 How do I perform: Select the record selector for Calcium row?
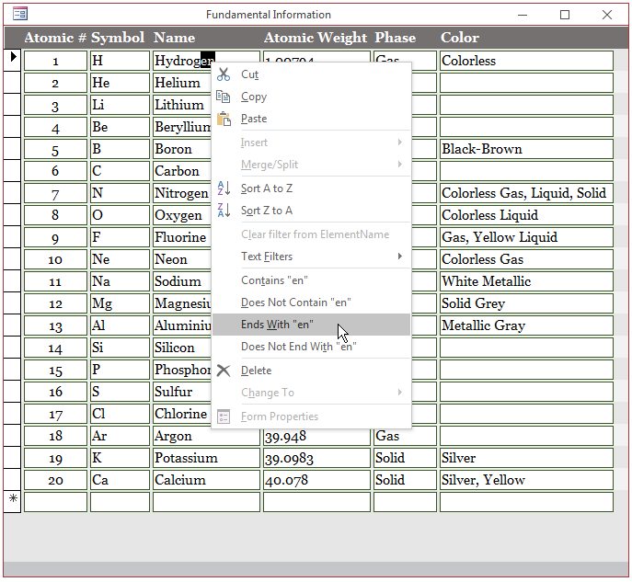12,480
